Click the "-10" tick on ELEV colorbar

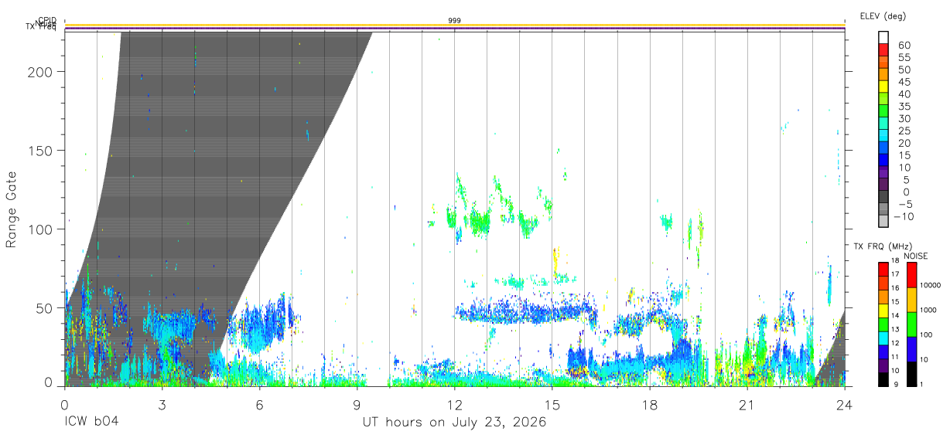click(903, 216)
